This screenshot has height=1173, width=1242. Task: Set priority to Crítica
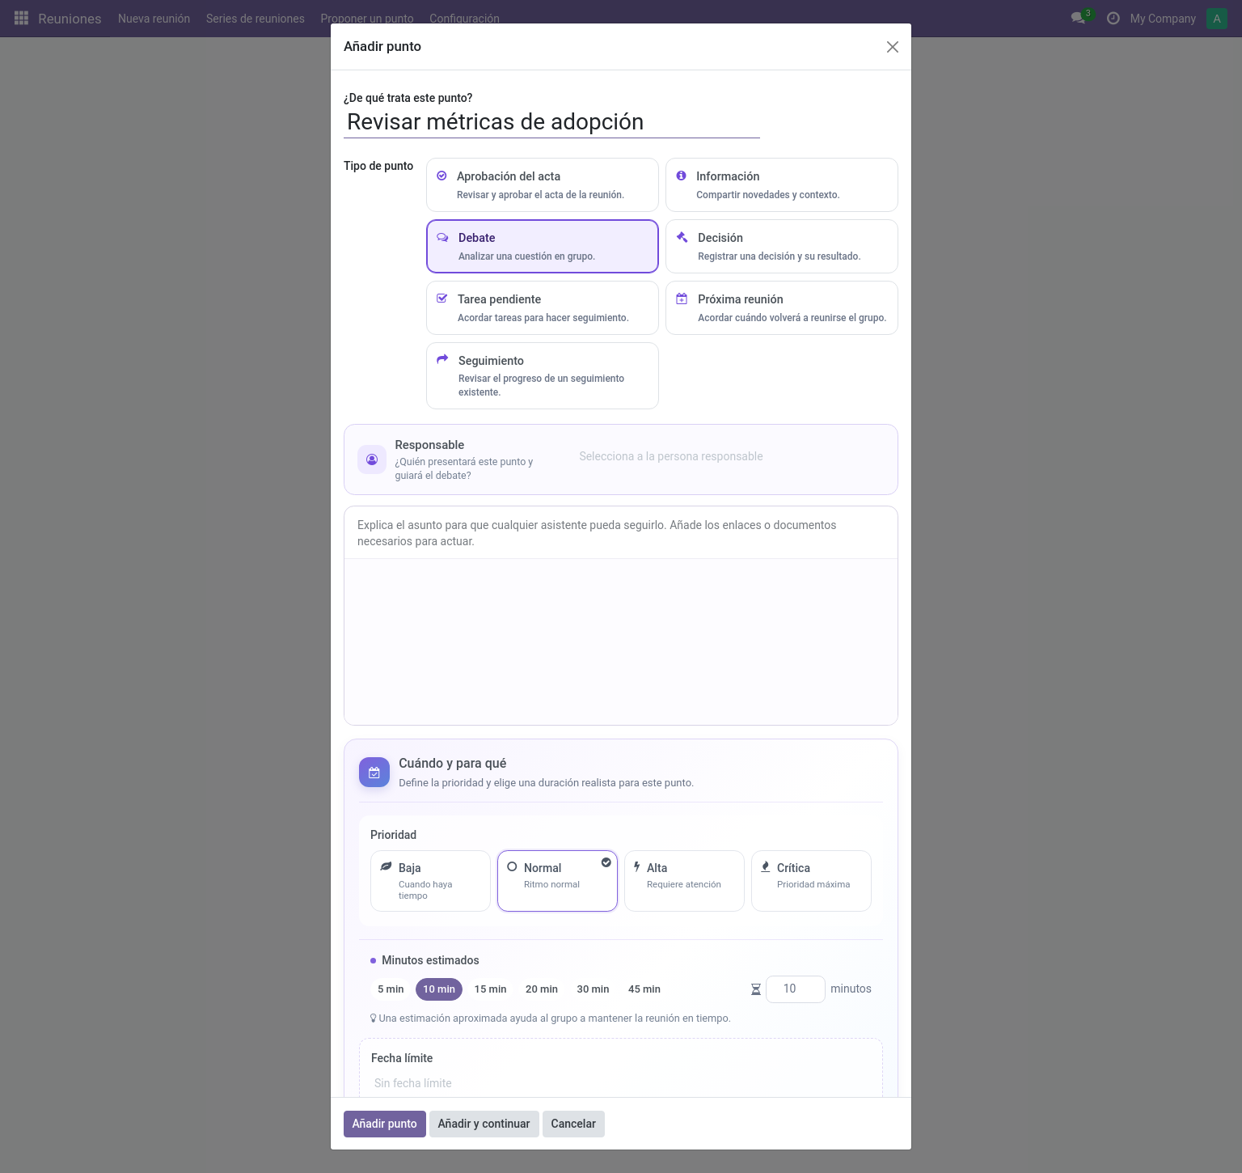coord(811,881)
